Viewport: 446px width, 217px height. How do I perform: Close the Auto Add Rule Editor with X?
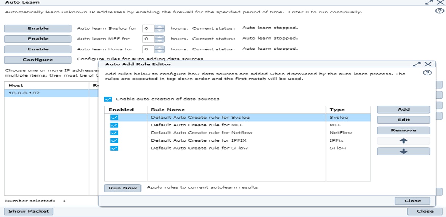coord(428,64)
